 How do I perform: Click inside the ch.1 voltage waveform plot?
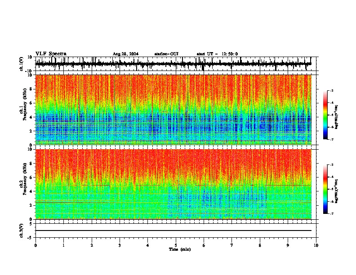coord(175,64)
